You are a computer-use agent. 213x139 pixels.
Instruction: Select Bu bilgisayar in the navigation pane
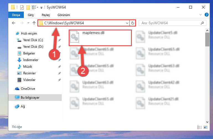[35, 98]
